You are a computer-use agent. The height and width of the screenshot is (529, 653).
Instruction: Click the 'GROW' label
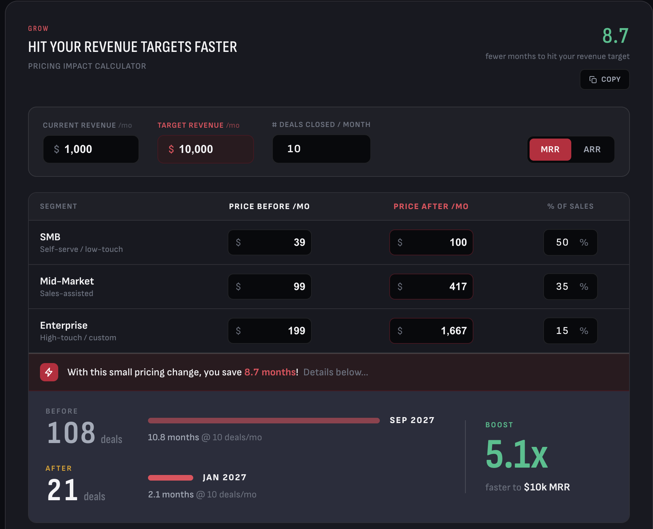point(38,29)
